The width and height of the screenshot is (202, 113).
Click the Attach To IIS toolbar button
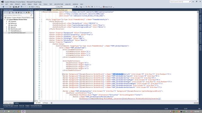tap(107, 7)
